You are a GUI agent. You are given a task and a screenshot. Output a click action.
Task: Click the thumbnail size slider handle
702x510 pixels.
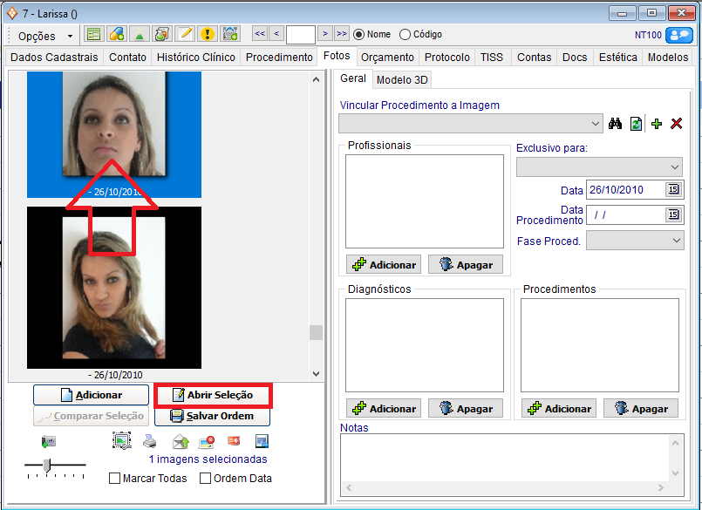click(47, 466)
